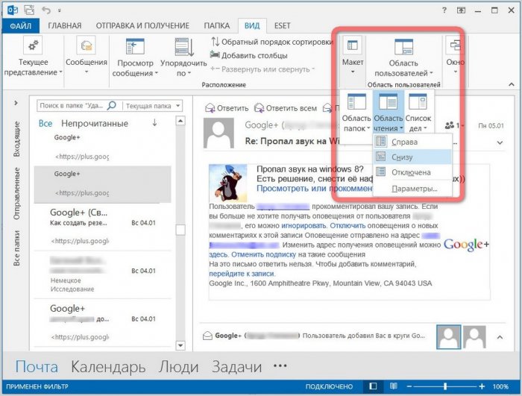Open the File (ФАЙЛ) tab

tap(21, 25)
